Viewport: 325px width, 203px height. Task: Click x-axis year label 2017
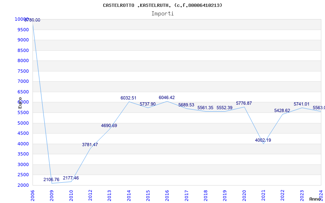point(186,196)
